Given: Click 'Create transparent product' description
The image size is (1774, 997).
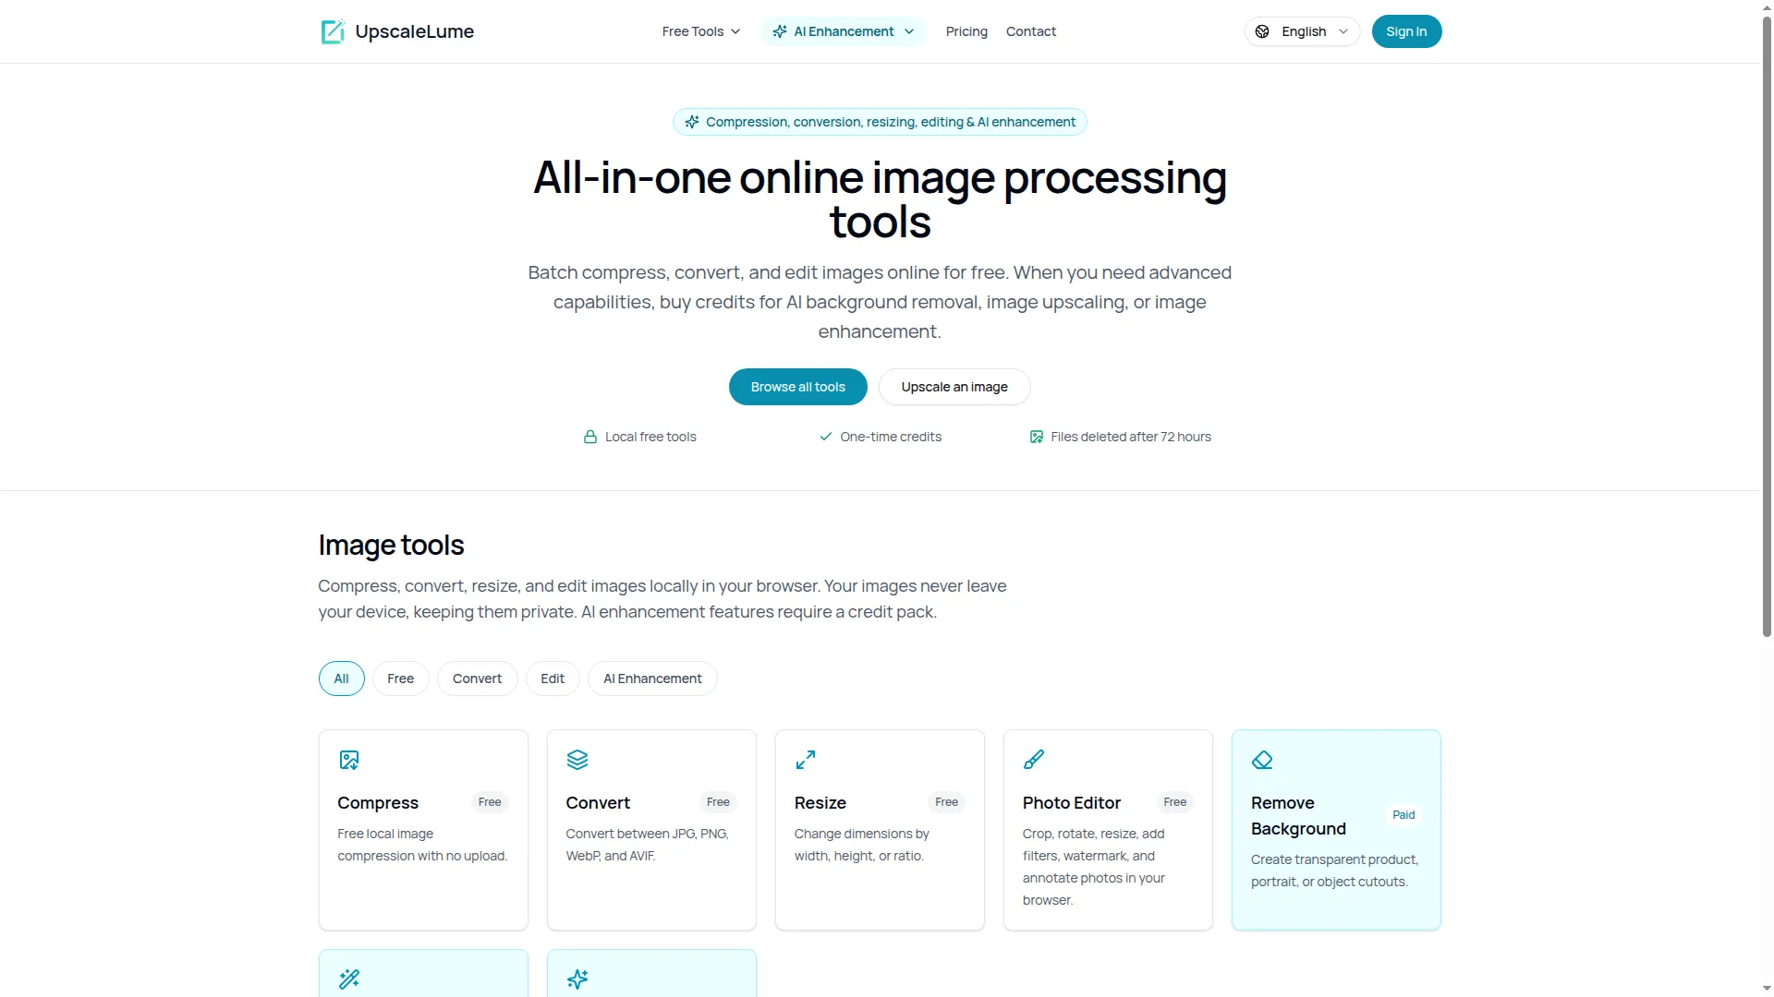Looking at the screenshot, I should (1334, 871).
